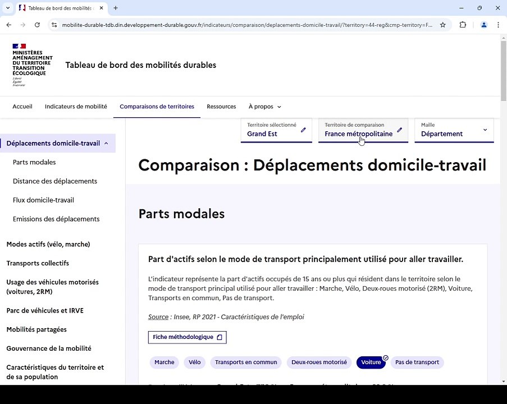This screenshot has height=404, width=507.
Task: Open Caractéristiques du territoire et population
Action: pos(55,372)
